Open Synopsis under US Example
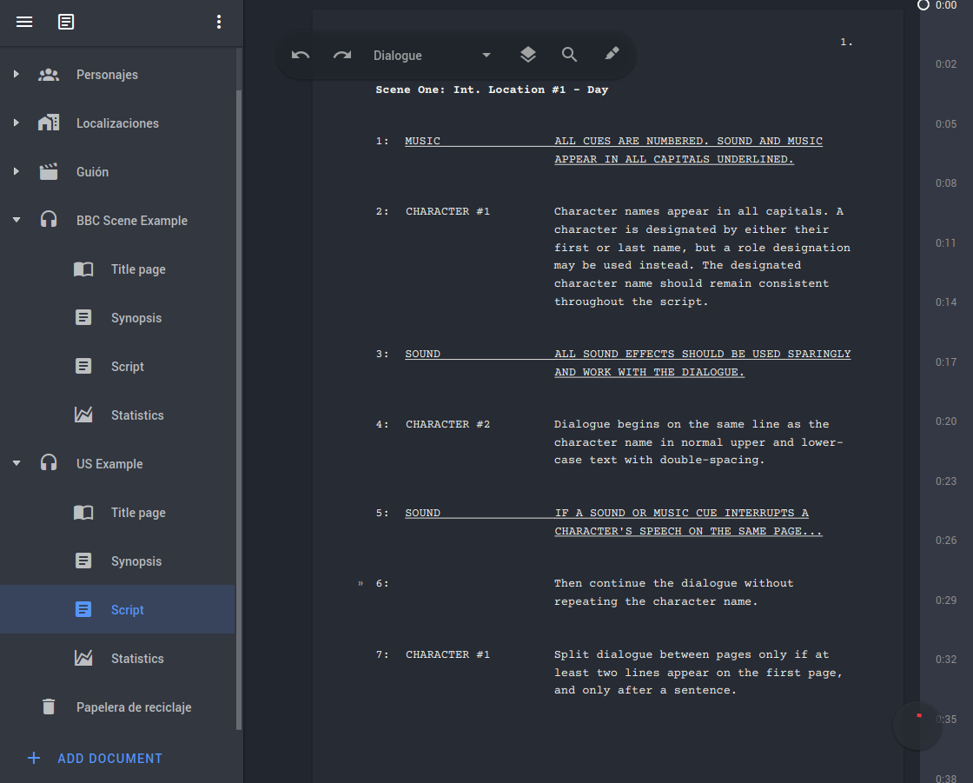The height and width of the screenshot is (783, 973). tap(117, 561)
